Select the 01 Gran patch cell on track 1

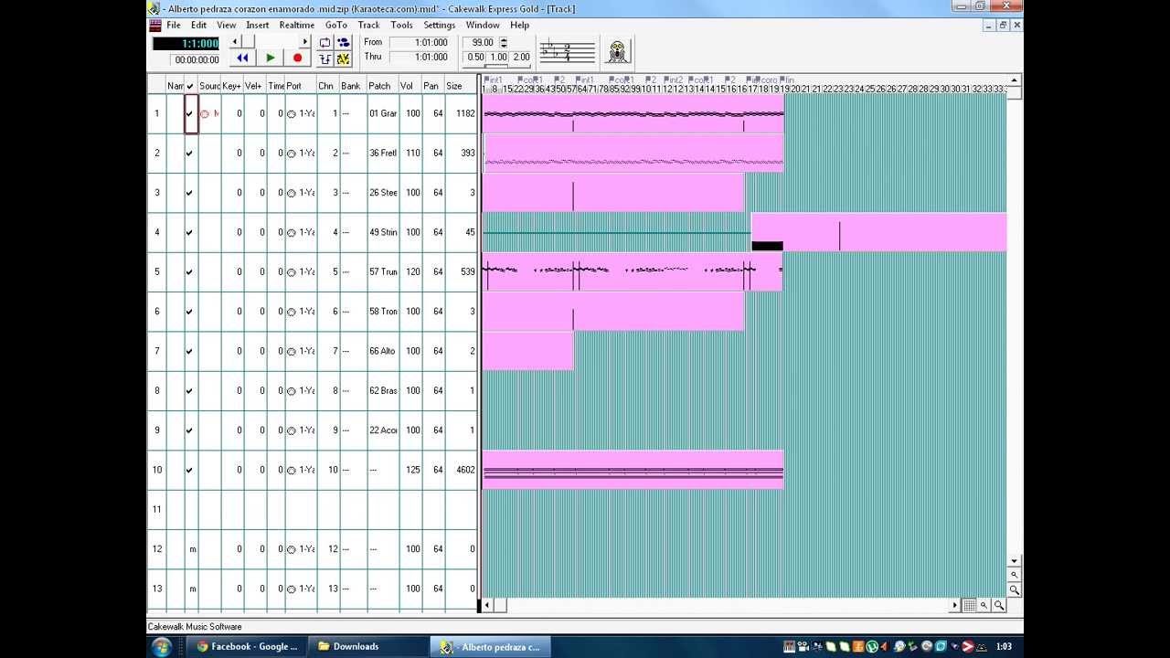383,114
